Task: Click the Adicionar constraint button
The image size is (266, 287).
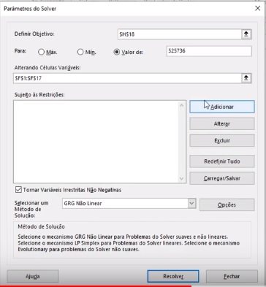Action: [x=222, y=107]
